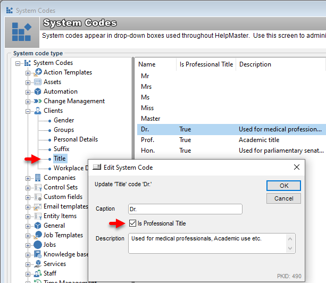The height and width of the screenshot is (283, 326).
Task: Click the Services hand icon
Action: tap(38, 264)
